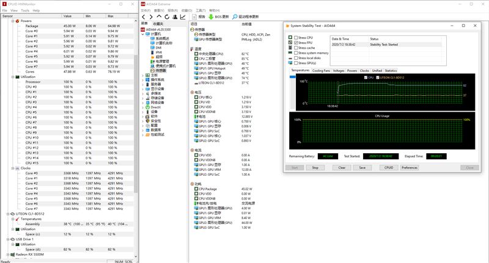The height and width of the screenshot is (263, 489).
Task: Collapse LITEON CL1-8D512 node in HWMonitor
Action: click(8, 214)
